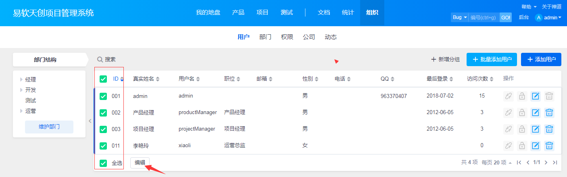Click the edit icon in the admin row
567x177 pixels.
coord(536,96)
